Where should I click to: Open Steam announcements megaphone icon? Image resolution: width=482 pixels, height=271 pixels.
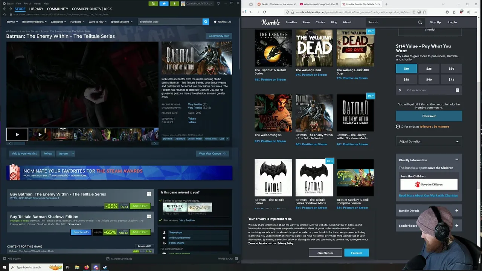tap(164, 3)
